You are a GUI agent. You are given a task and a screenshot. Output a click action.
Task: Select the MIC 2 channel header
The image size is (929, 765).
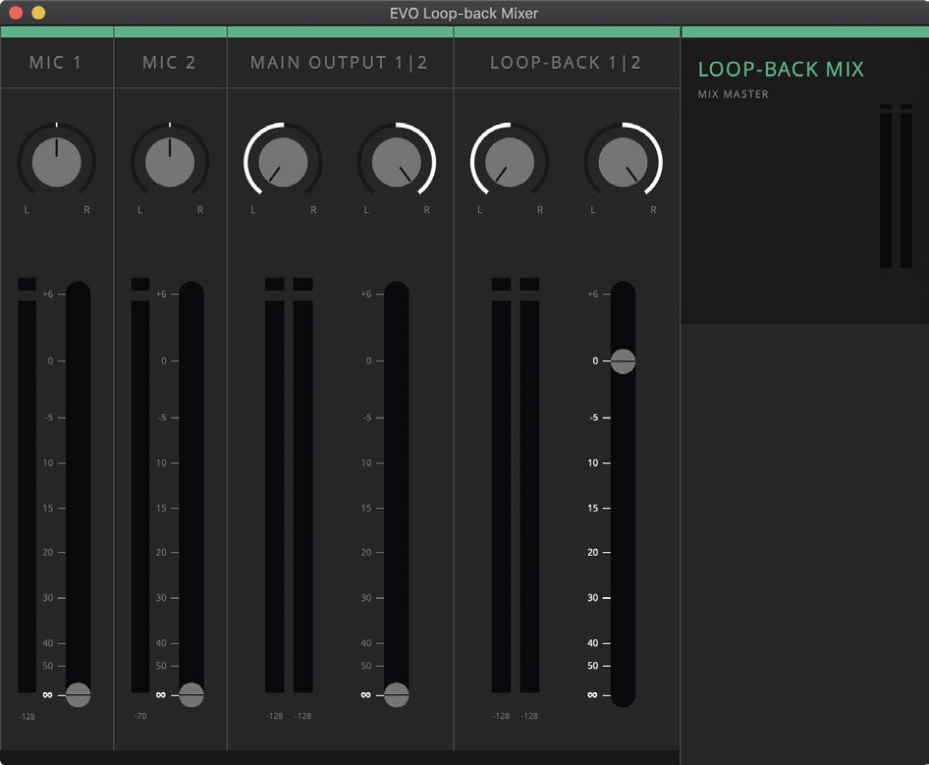point(169,63)
